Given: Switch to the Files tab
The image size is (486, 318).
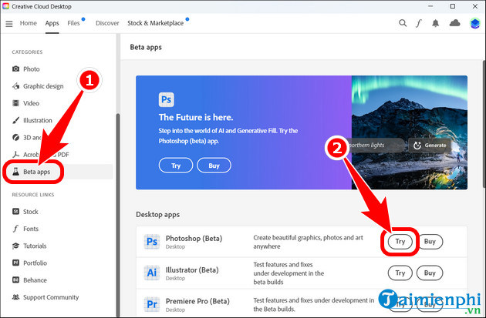Looking at the screenshot, I should click(x=73, y=23).
